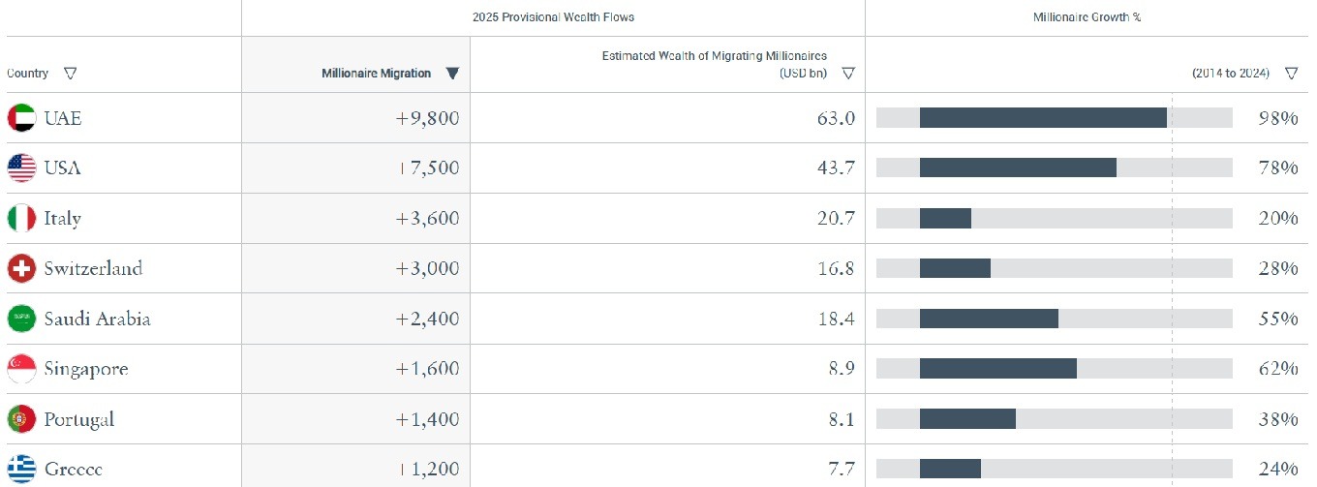1317x487 pixels.
Task: Click the Switzerland country name
Action: point(93,268)
